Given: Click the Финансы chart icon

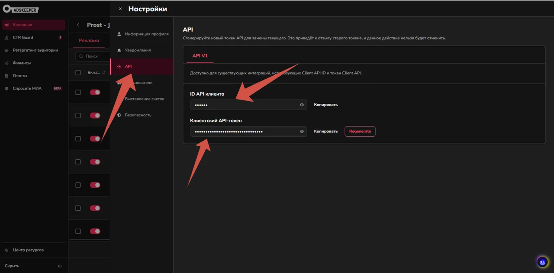Looking at the screenshot, I should (6, 63).
